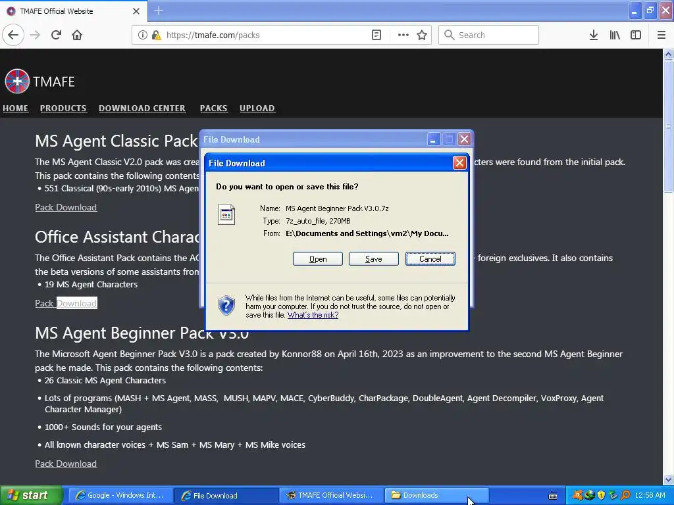Focus the URL address bar
Screen dimensions: 674x505
pyautogui.click(x=267, y=35)
